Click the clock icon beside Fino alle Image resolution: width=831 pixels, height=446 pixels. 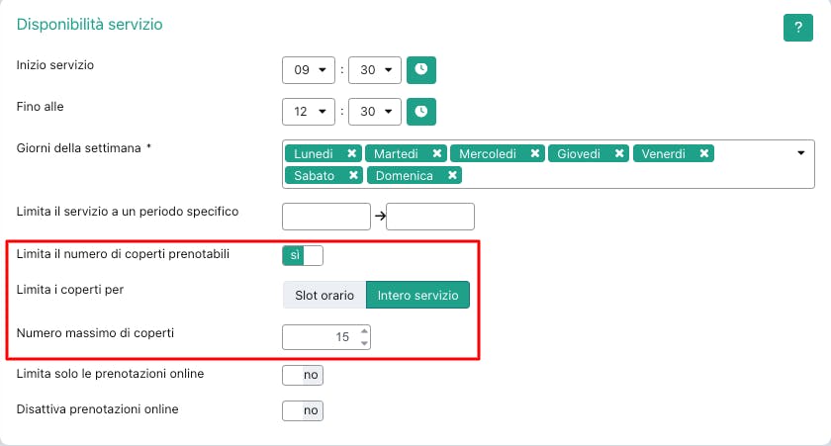coord(421,111)
